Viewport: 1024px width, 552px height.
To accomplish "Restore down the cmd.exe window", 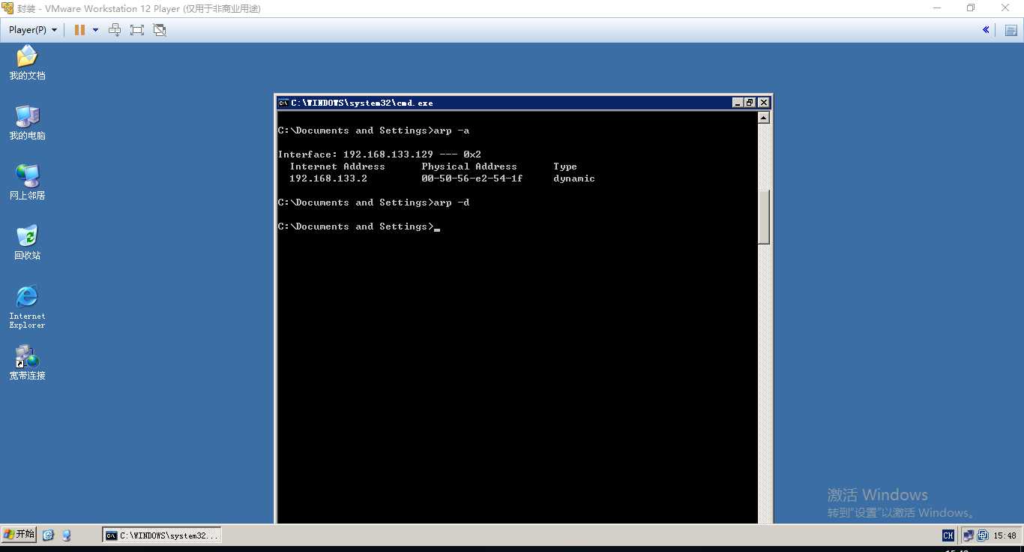I will [750, 103].
